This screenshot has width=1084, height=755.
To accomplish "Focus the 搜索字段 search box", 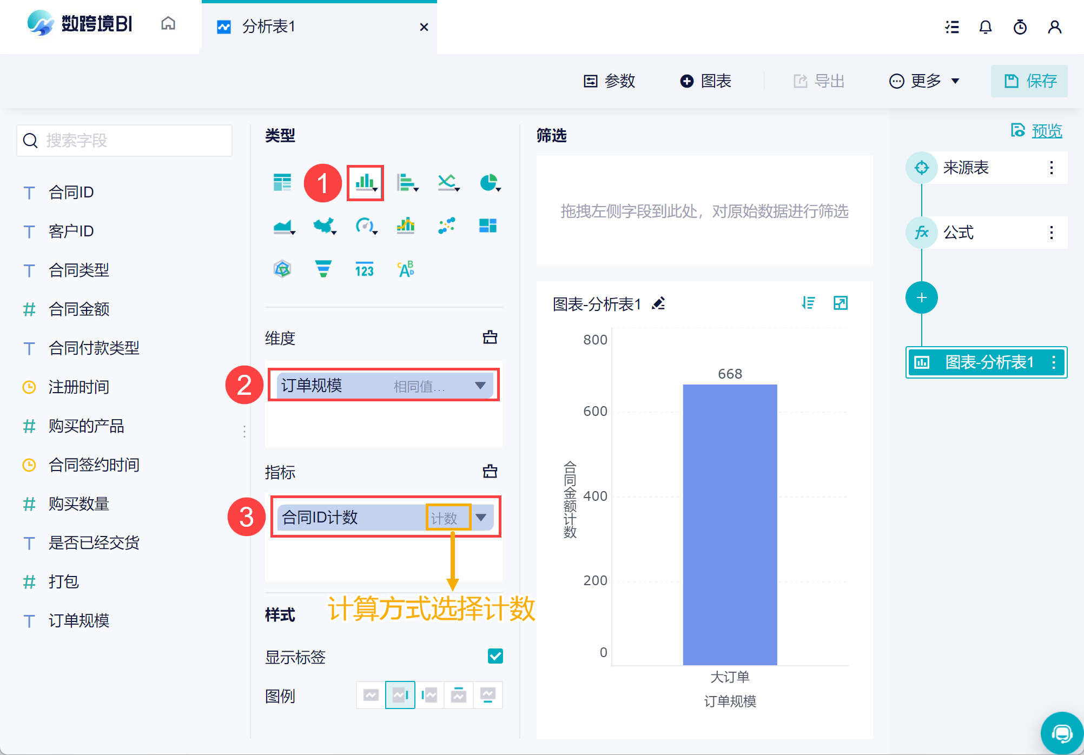I will point(124,141).
